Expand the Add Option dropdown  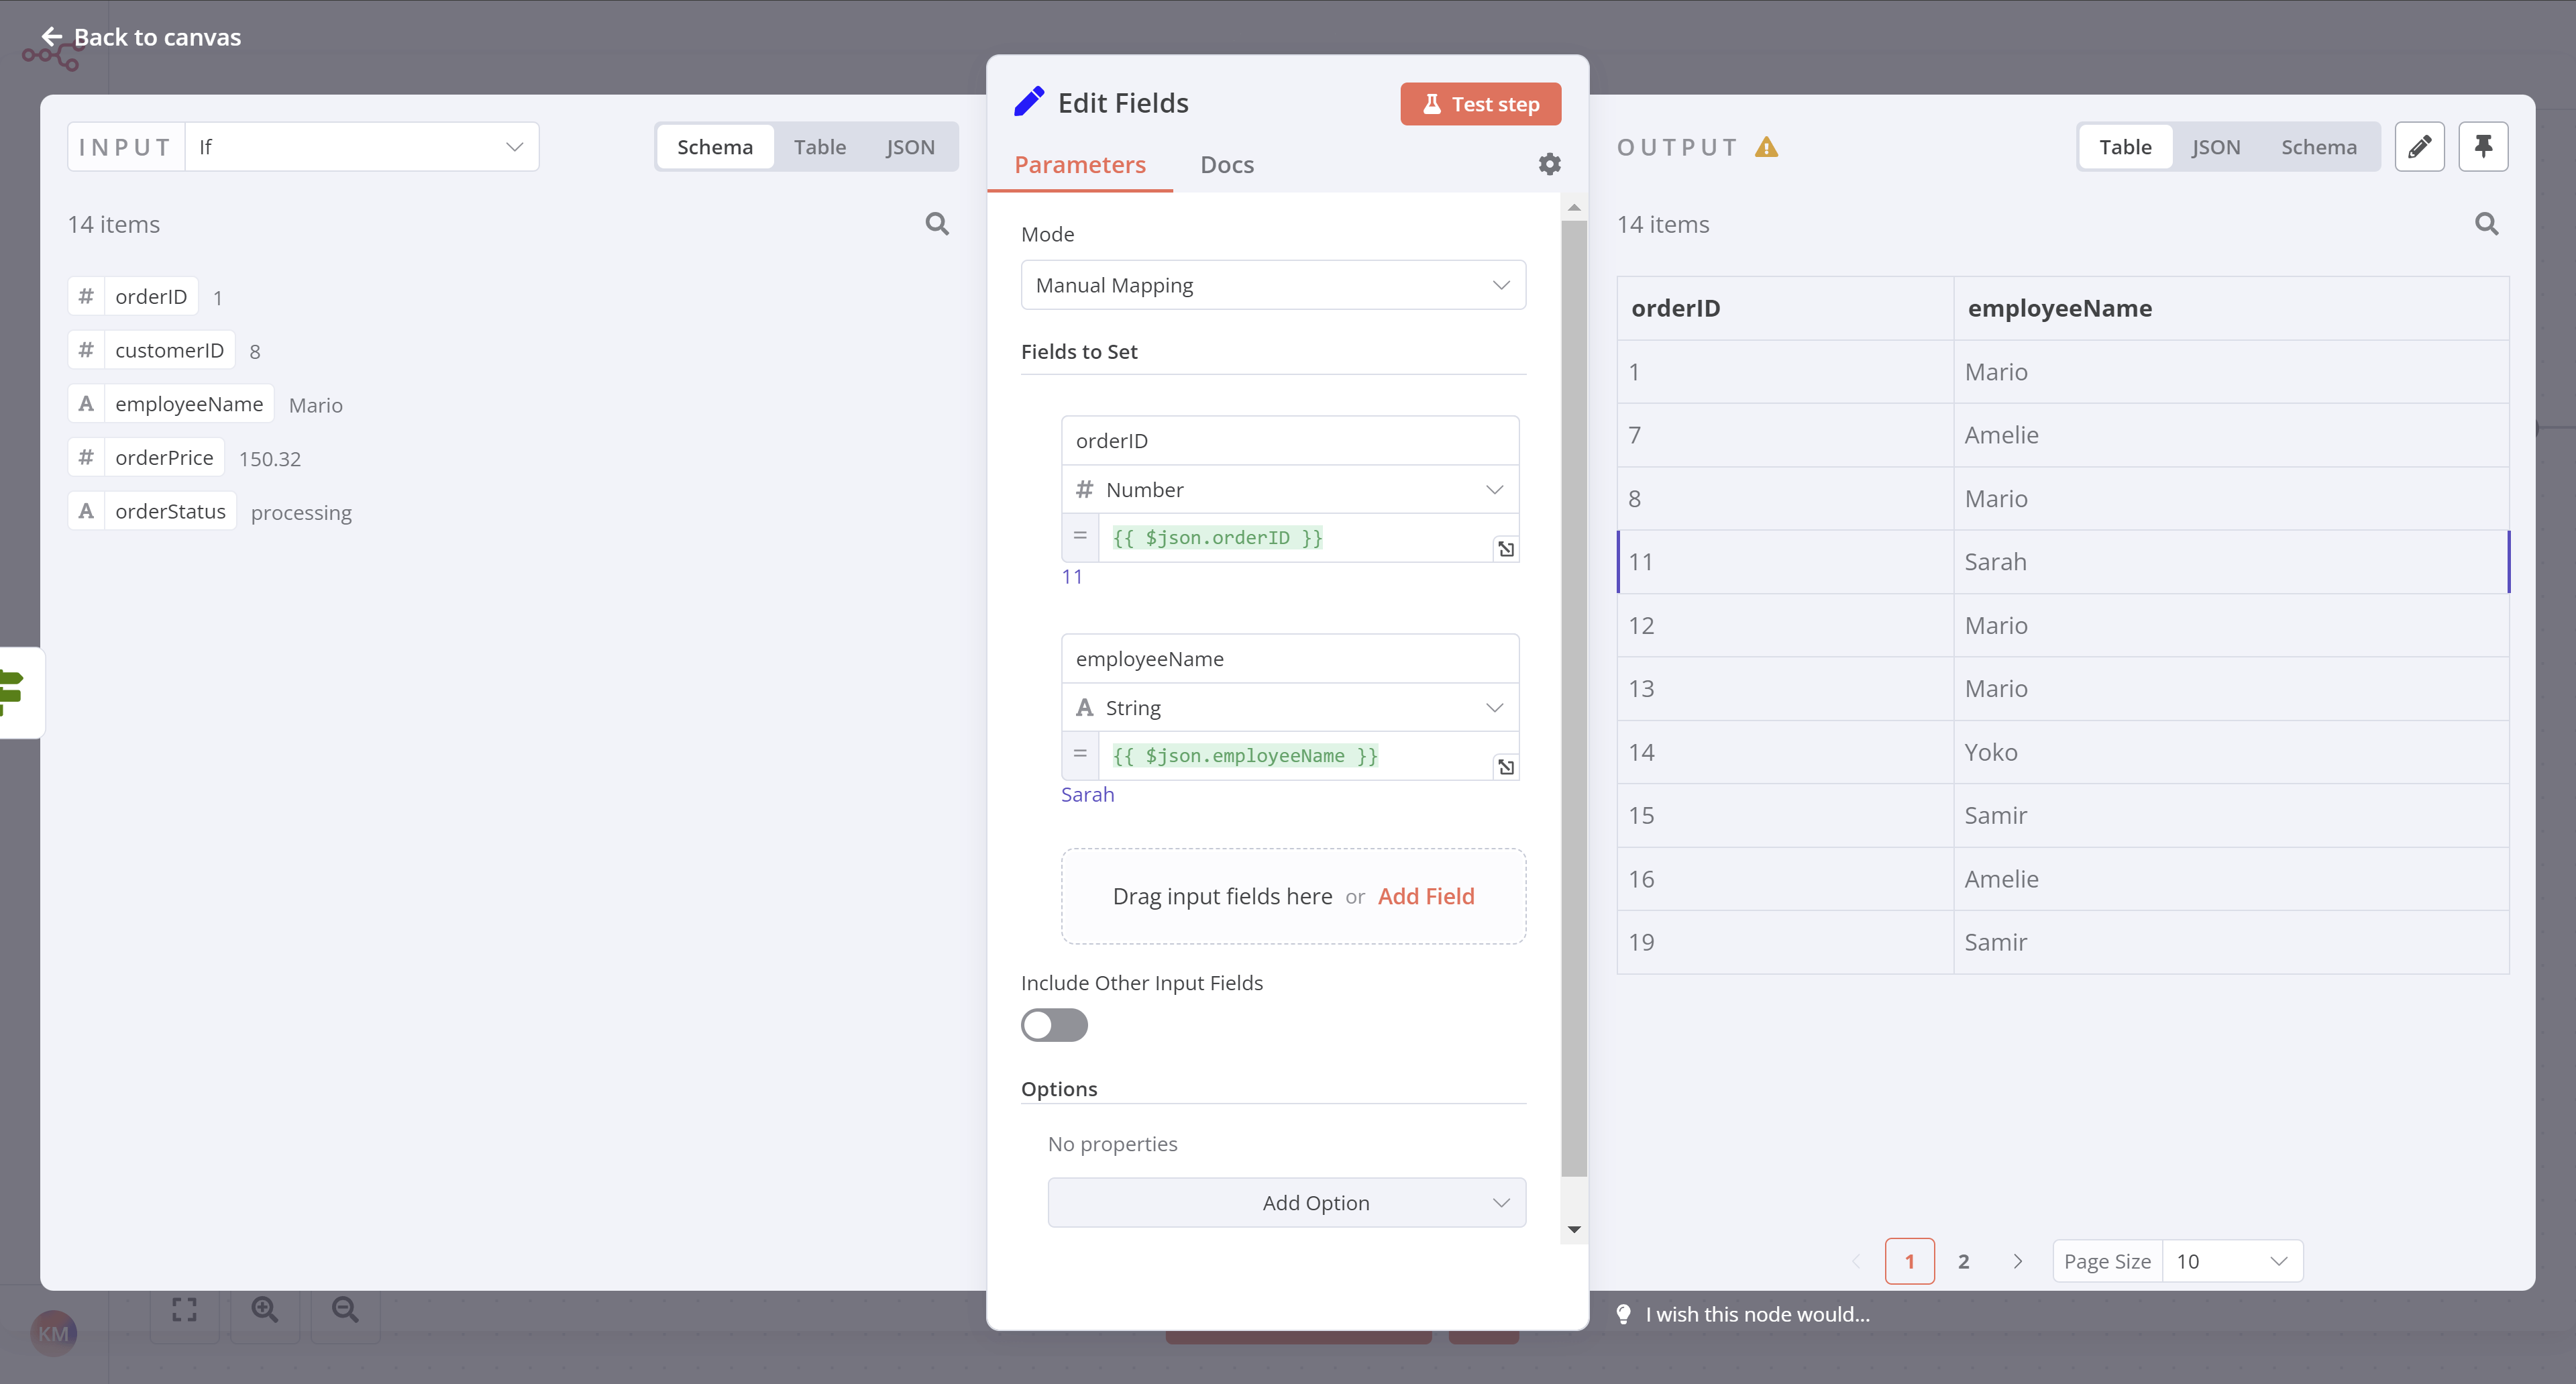tap(1286, 1202)
